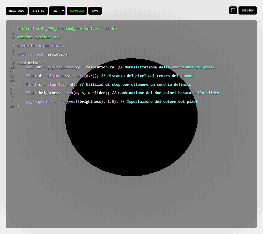Click the 'Normalizzazione delle coordinate del pixel' comment
The width and height of the screenshot is (263, 234).
(x=166, y=67)
